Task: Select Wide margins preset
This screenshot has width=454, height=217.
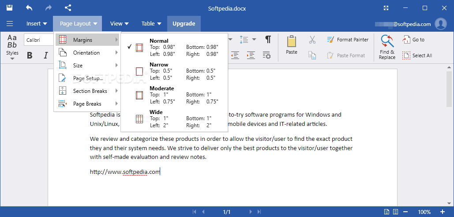Action: [x=174, y=118]
